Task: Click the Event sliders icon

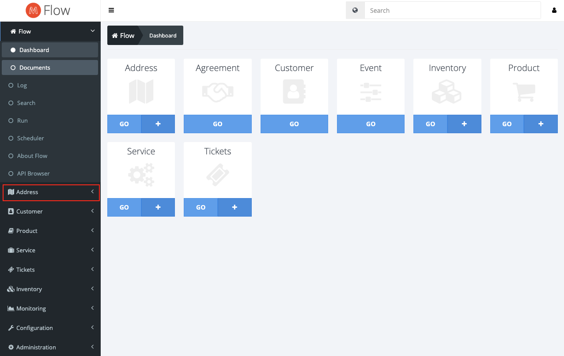Action: [371, 92]
